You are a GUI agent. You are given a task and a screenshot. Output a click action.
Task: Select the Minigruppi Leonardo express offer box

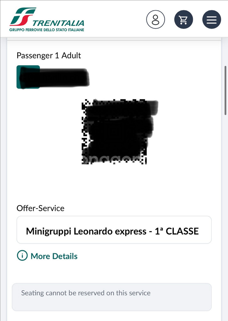pyautogui.click(x=114, y=231)
